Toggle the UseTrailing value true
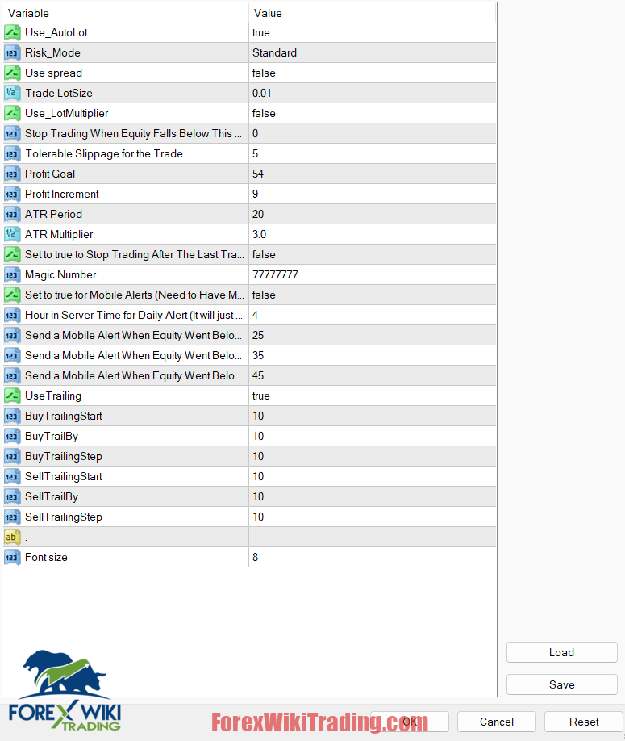625x741 pixels. point(373,396)
